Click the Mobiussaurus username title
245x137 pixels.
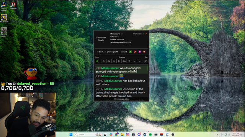click(x=115, y=34)
